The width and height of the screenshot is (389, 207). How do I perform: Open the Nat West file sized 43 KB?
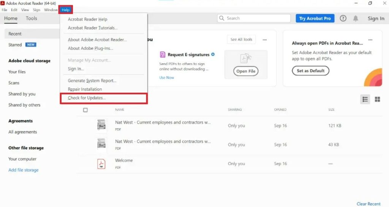[163, 142]
